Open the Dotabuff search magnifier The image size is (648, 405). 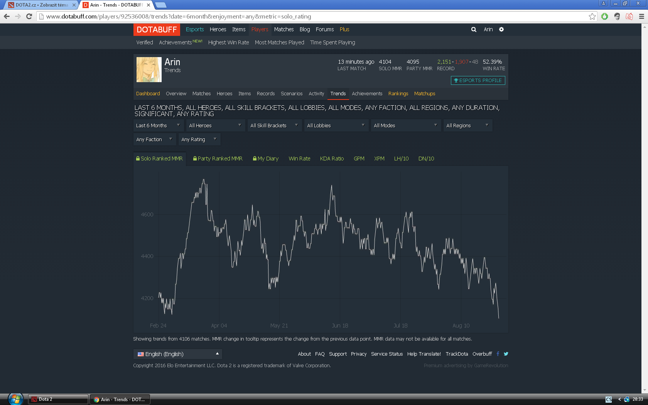tap(474, 29)
